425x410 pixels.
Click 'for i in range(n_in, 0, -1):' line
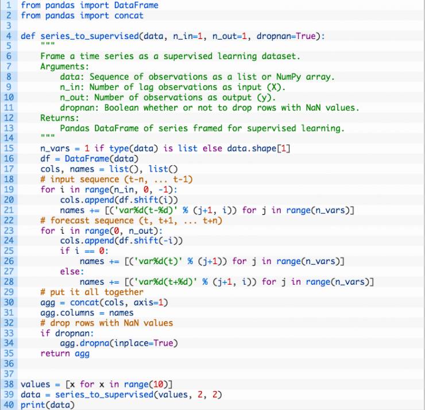[109, 189]
